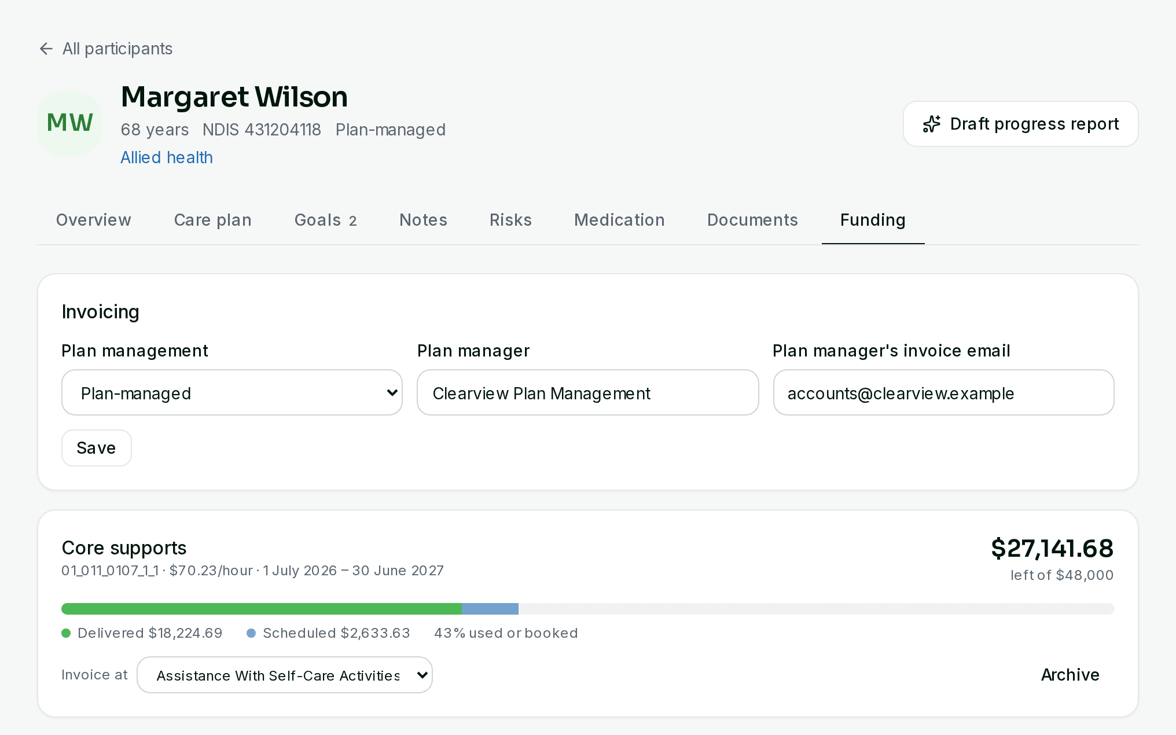Edit the Plan manager name field

click(x=588, y=392)
